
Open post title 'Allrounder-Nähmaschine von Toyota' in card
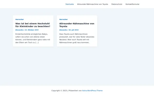pyautogui.click(x=77, y=25)
